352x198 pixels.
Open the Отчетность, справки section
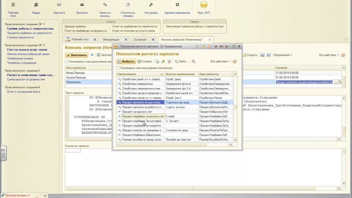[128, 10]
